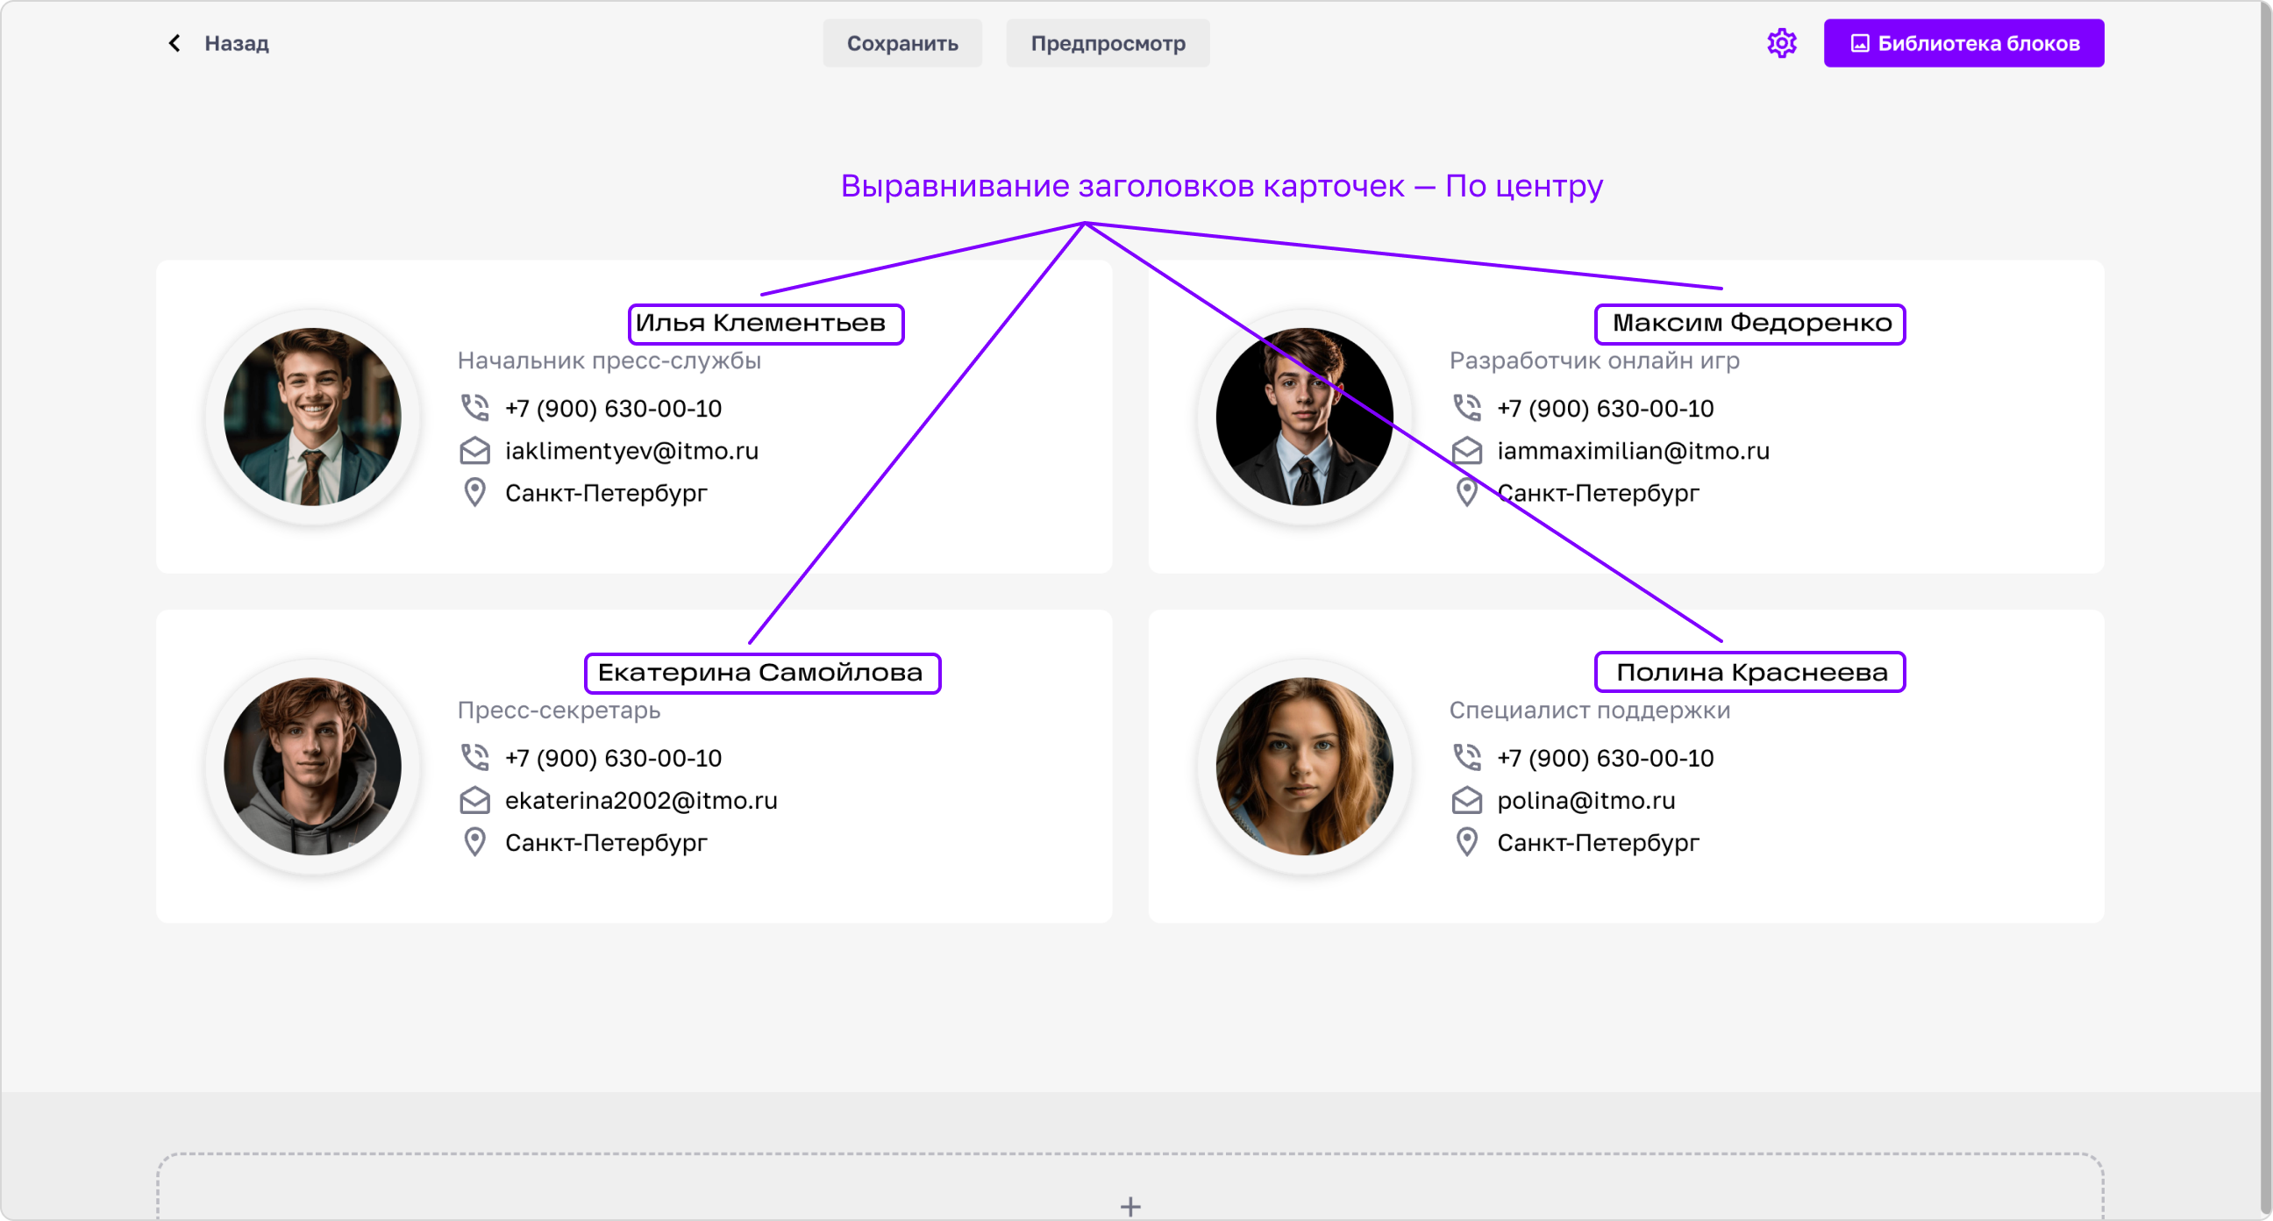Click the card title Полина Краснеева
Screen dimensions: 2273x1221
(x=1752, y=673)
